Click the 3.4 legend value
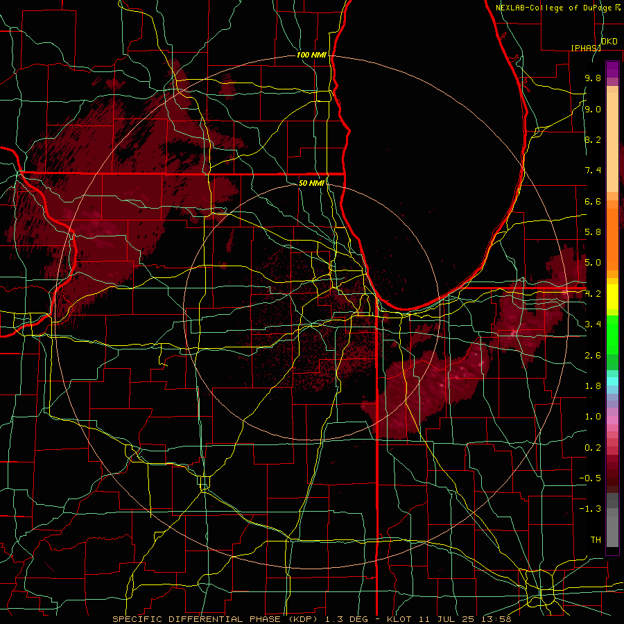The height and width of the screenshot is (624, 624). tap(593, 324)
